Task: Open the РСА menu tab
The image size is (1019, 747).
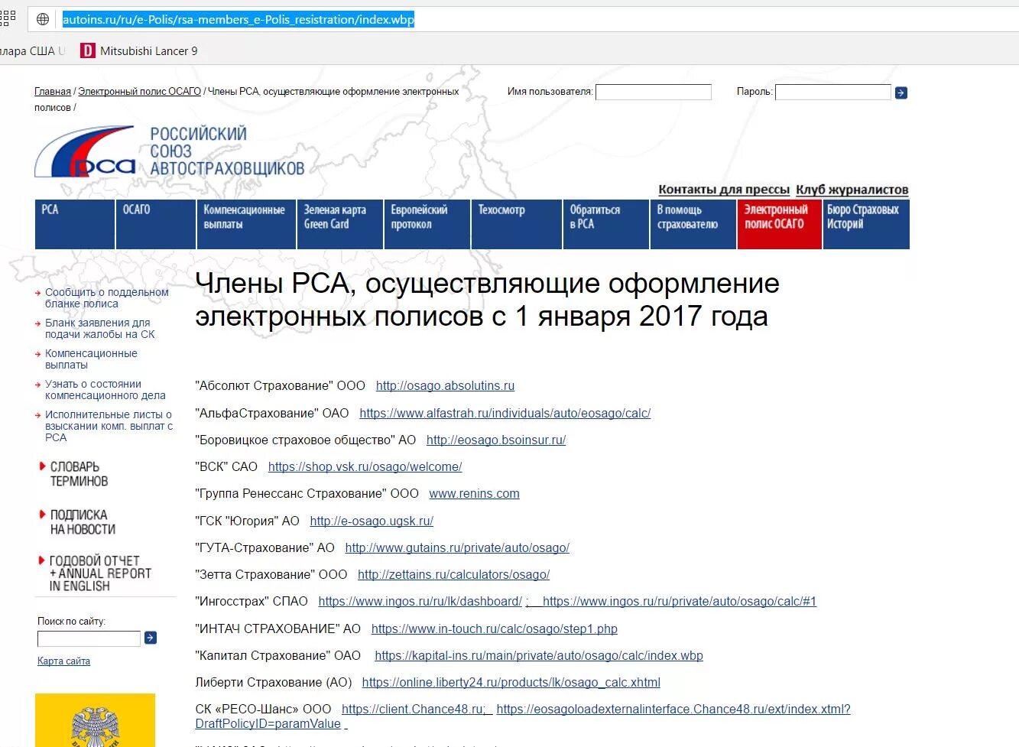Action: point(75,224)
